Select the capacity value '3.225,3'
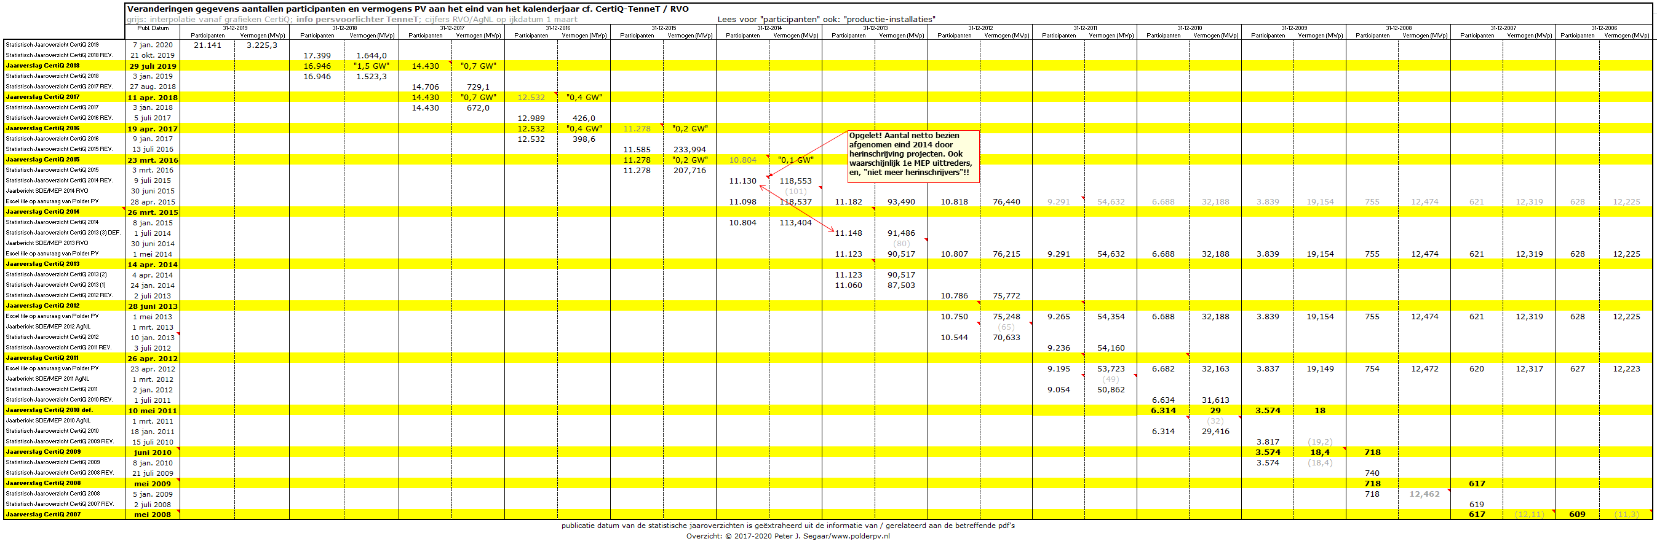Viewport: 1657px width, 544px height. pos(262,45)
